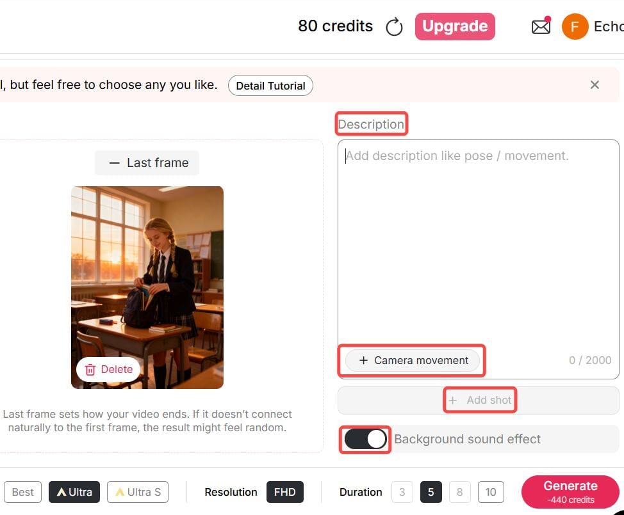Dismiss the tutorial notification banner
This screenshot has height=515, width=624.
tap(595, 84)
